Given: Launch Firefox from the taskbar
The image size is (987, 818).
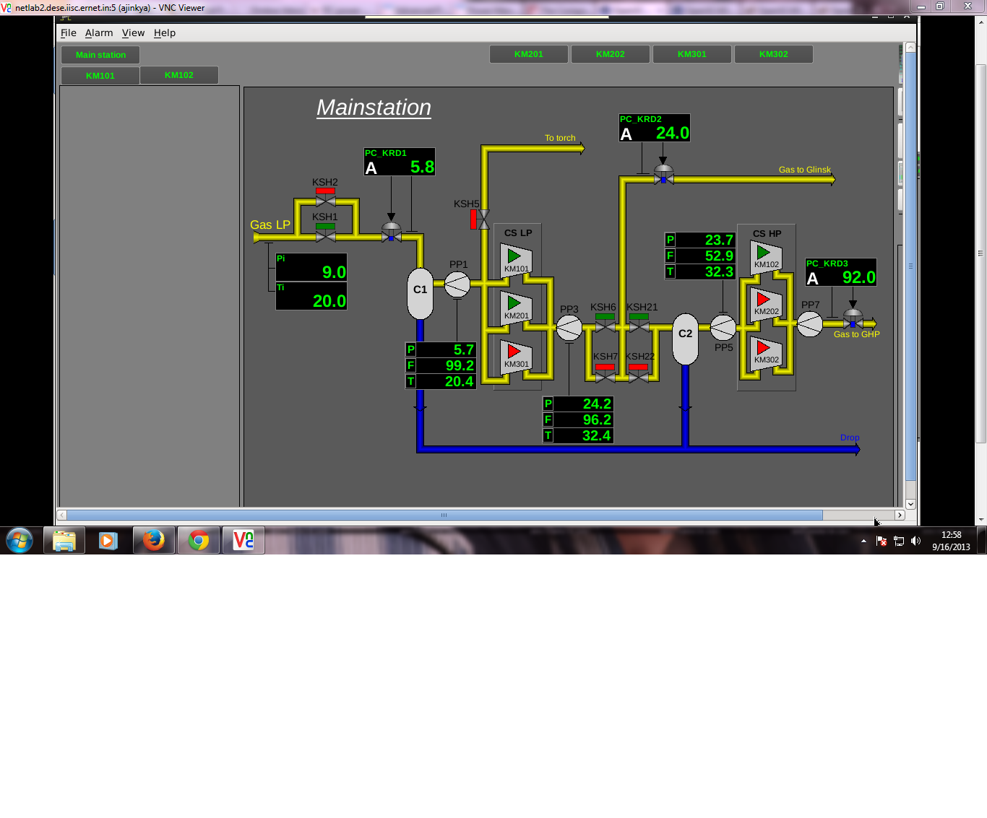Looking at the screenshot, I should [x=154, y=540].
